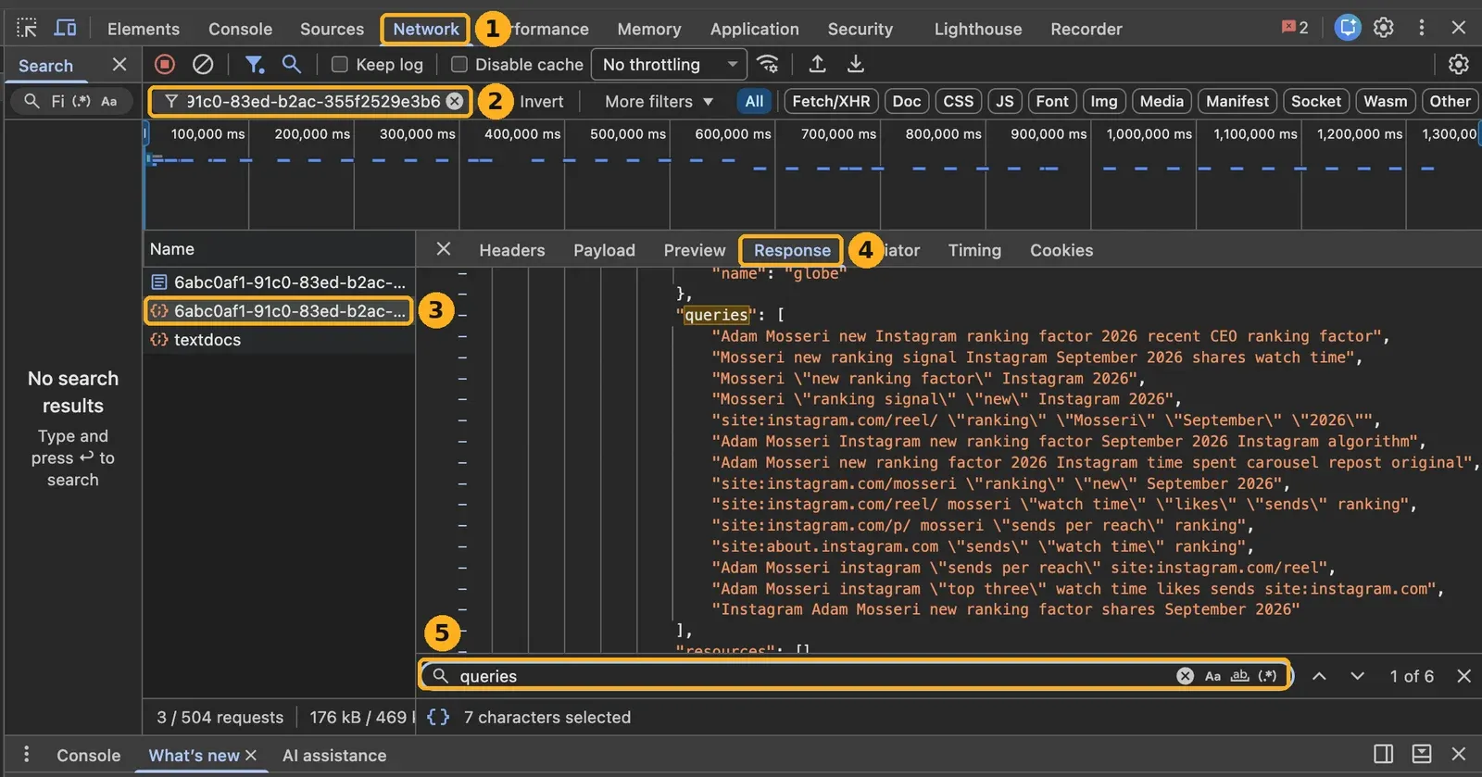The height and width of the screenshot is (777, 1482).
Task: Stop recording the network log
Action: pos(165,64)
